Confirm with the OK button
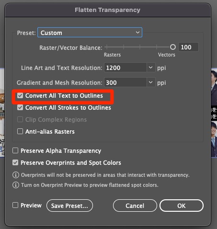This screenshot has width=217, height=229. tap(182, 206)
